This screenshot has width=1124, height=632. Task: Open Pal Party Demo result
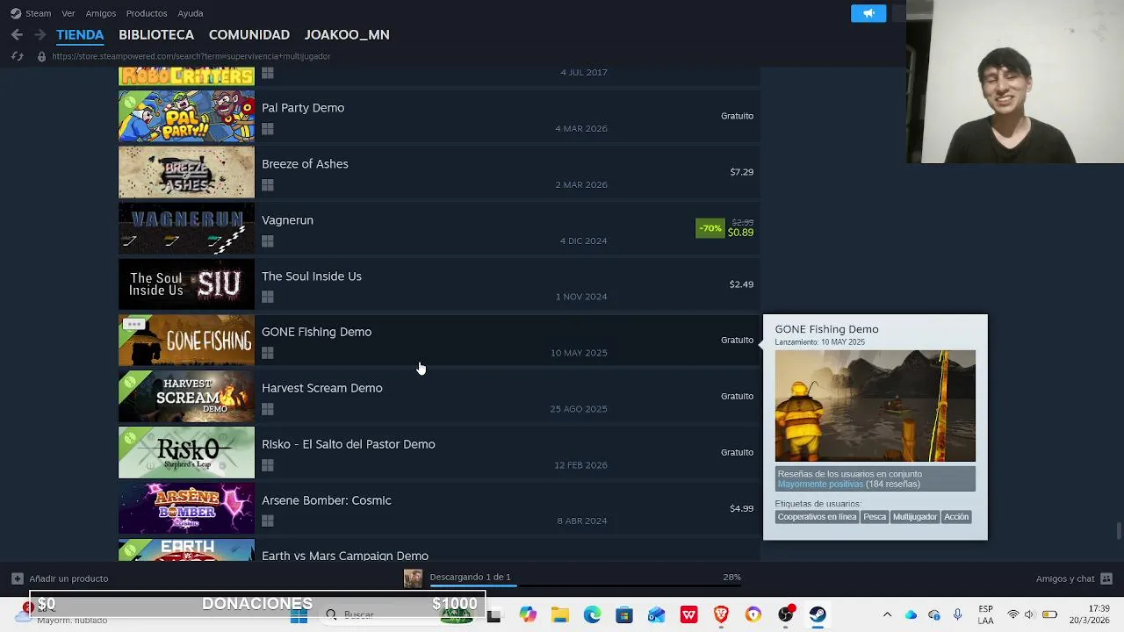[439, 116]
